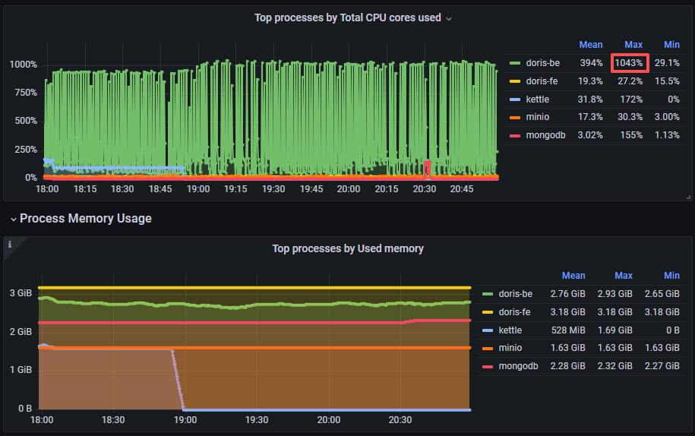Toggle doris-be series label in CPU legend
This screenshot has height=436, width=695.
point(542,63)
